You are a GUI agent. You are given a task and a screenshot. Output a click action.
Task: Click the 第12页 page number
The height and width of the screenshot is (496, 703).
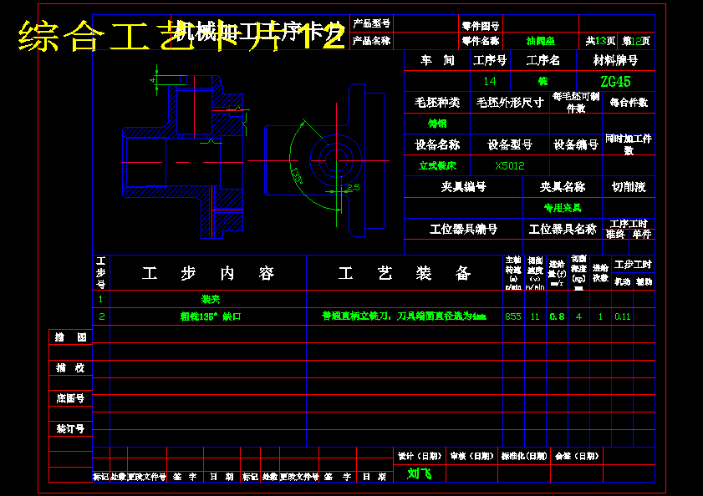coord(636,41)
